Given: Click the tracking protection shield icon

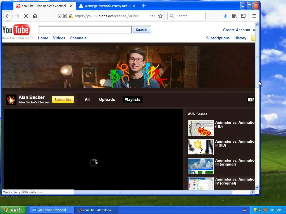Looking at the screenshot, I should [x=65, y=16].
